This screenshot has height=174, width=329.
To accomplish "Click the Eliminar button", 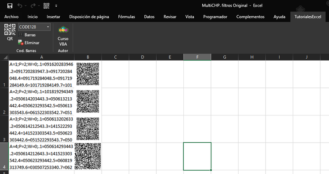I will click(29, 43).
